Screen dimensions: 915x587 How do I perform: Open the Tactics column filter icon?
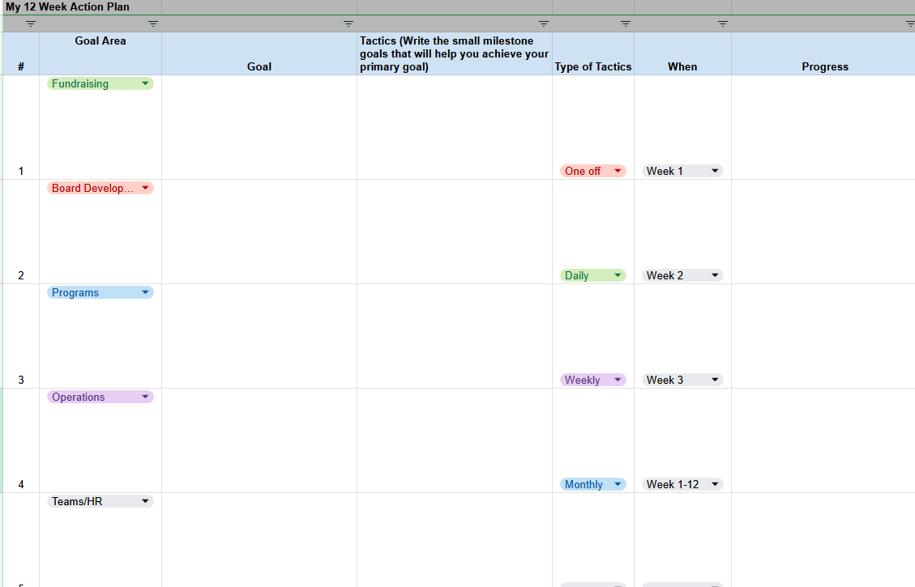click(x=544, y=23)
